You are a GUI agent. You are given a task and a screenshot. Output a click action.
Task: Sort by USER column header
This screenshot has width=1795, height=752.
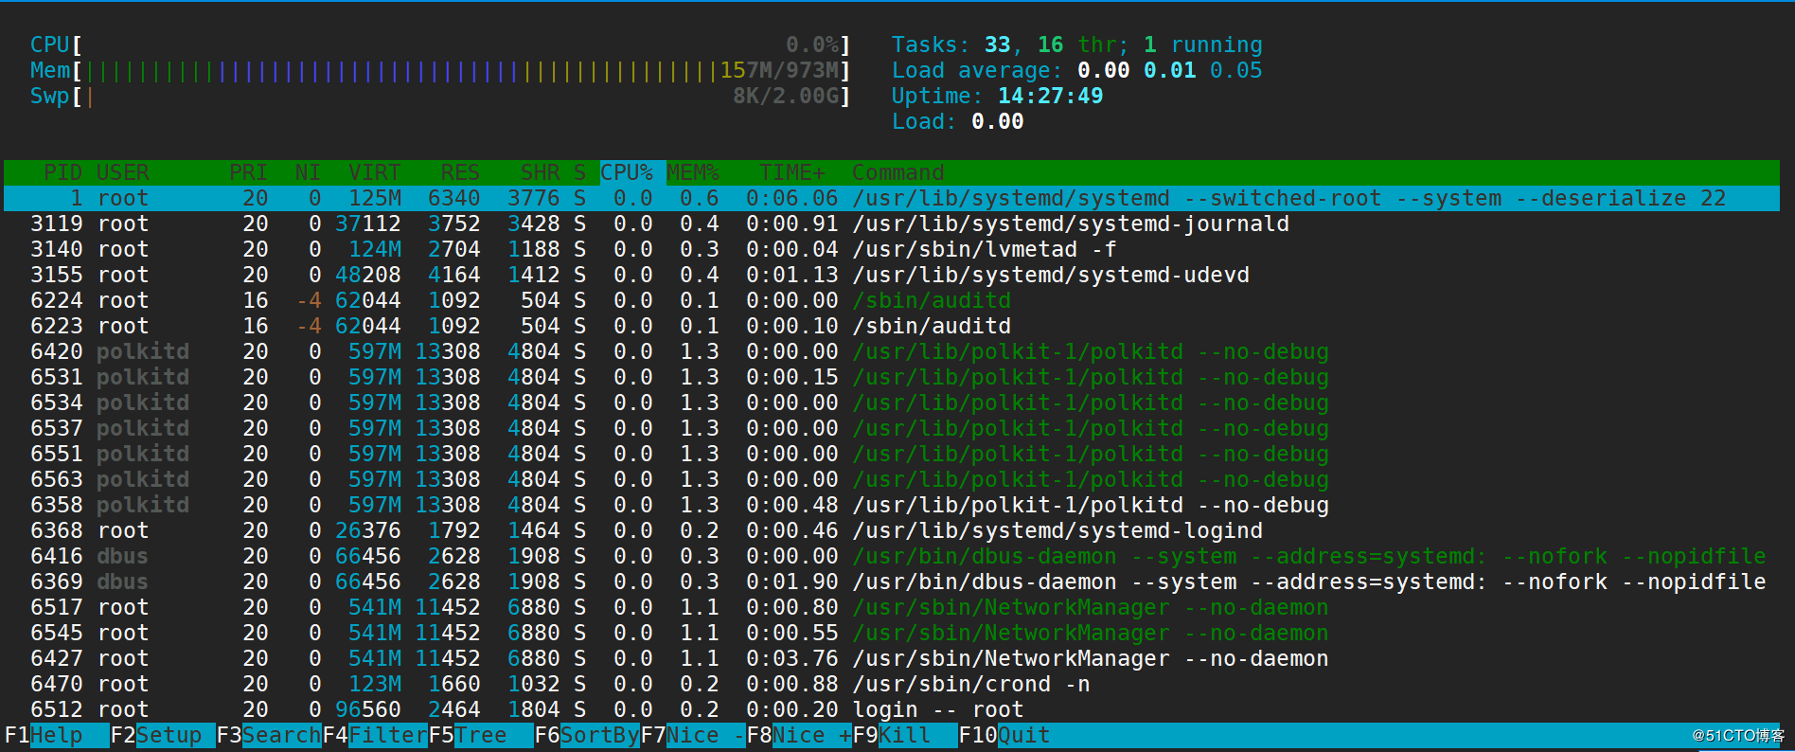123,172
